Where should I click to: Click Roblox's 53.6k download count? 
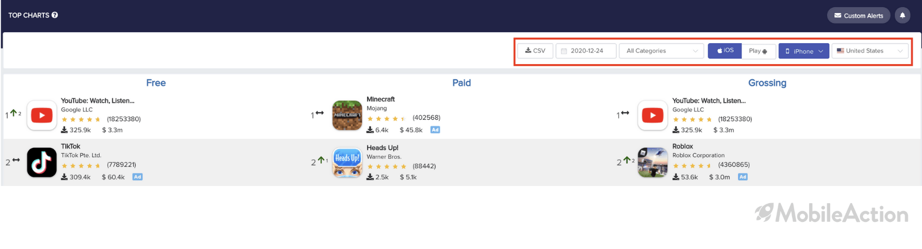click(685, 177)
